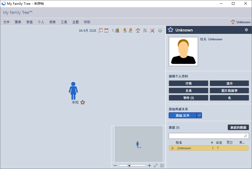Click the date 04 6月 2026
The width and height of the screenshot is (252, 169).
(88, 30)
